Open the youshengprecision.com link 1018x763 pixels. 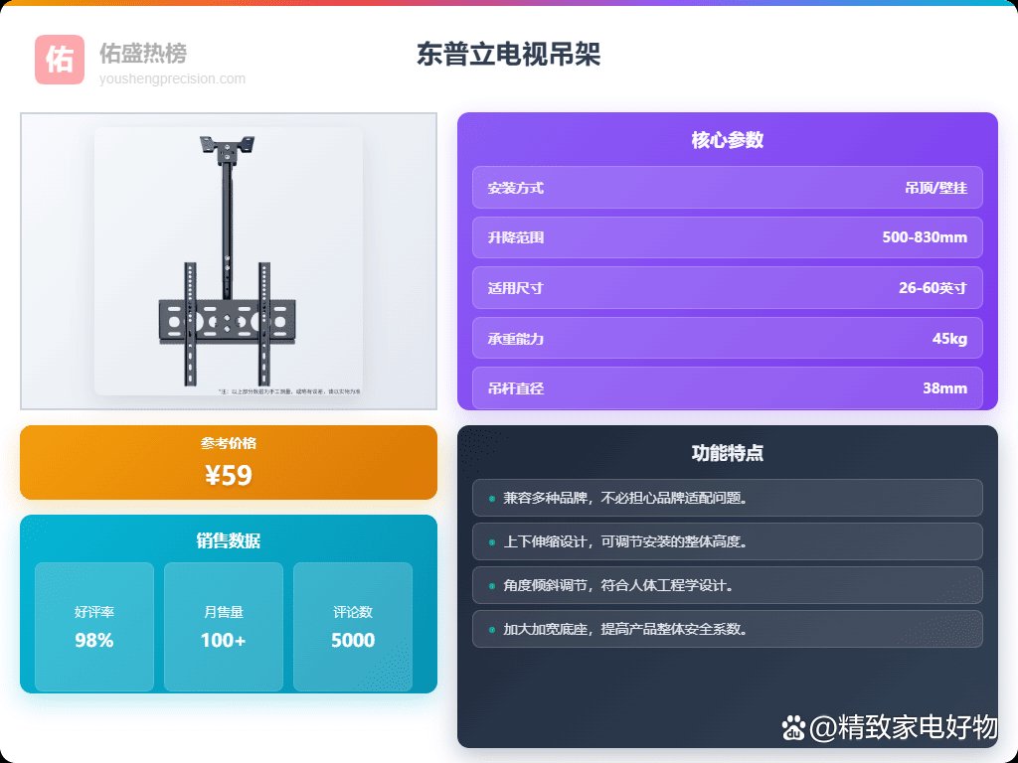click(172, 79)
